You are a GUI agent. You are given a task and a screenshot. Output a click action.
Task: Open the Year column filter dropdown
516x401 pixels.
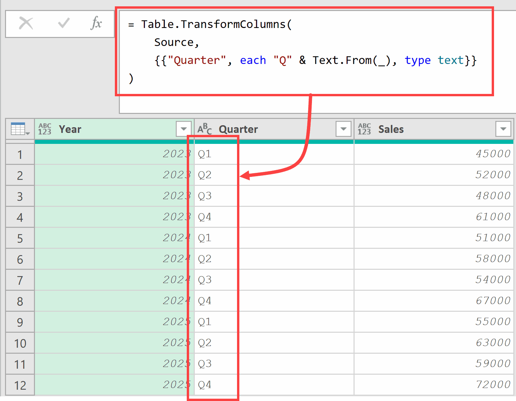coord(183,129)
